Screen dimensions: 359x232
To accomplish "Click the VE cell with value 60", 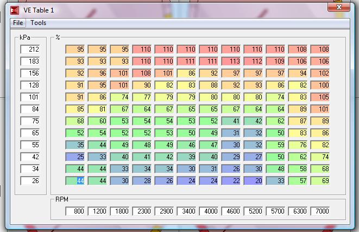I will point(97,121).
